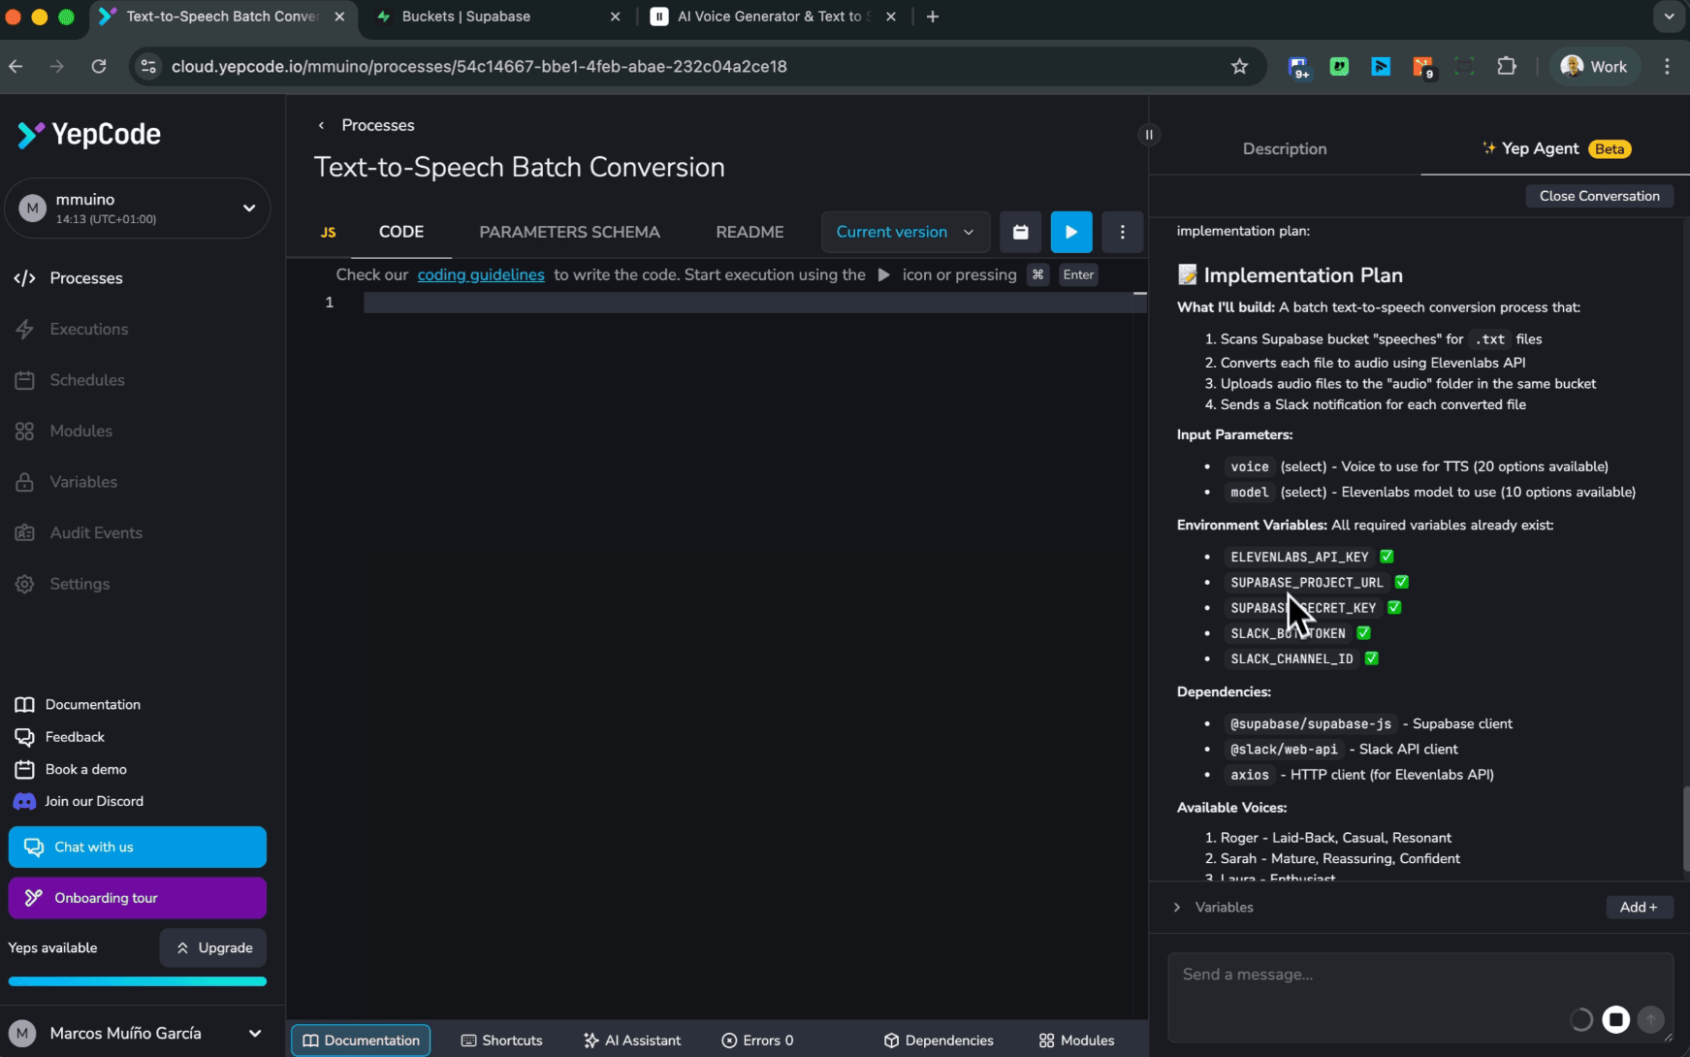Click the Yeps available progress bar
The height and width of the screenshot is (1057, 1690).
[137, 980]
